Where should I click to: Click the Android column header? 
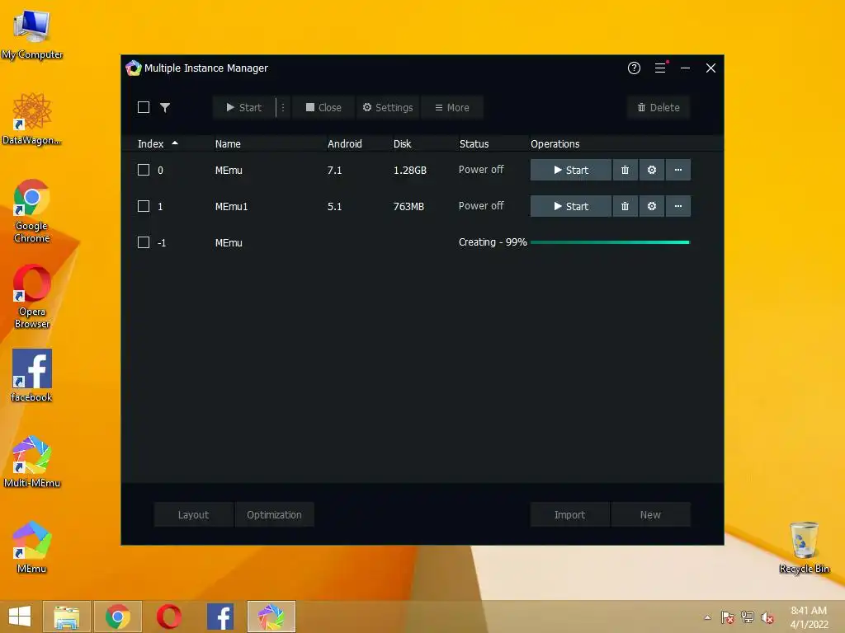[344, 143]
